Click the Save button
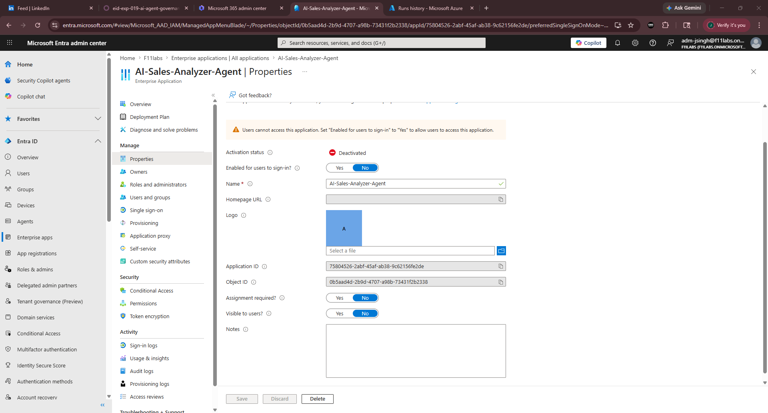Viewport: 768px width, 413px height. coord(242,399)
